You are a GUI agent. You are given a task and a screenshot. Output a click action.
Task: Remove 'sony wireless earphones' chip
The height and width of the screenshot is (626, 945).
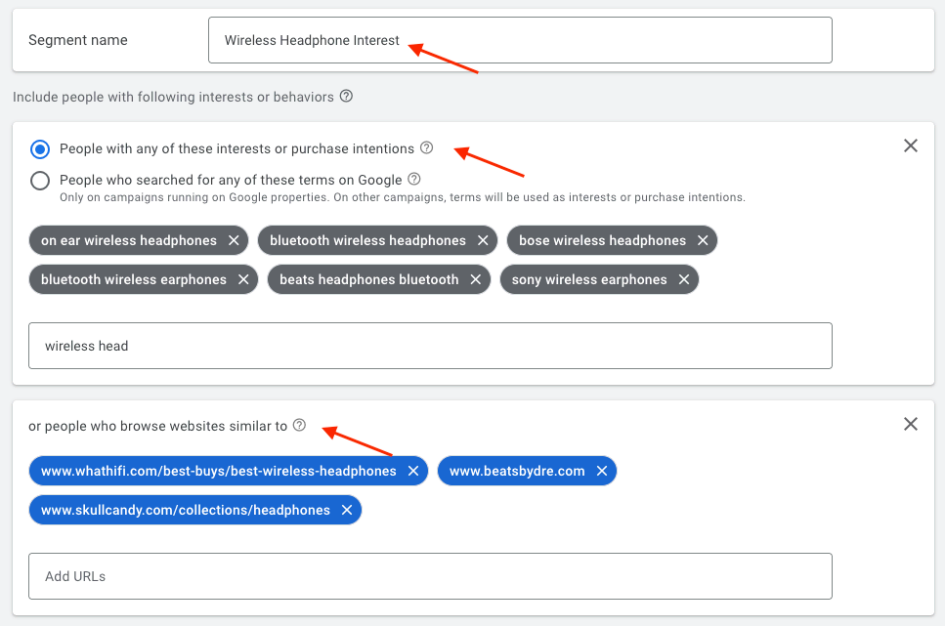point(684,280)
